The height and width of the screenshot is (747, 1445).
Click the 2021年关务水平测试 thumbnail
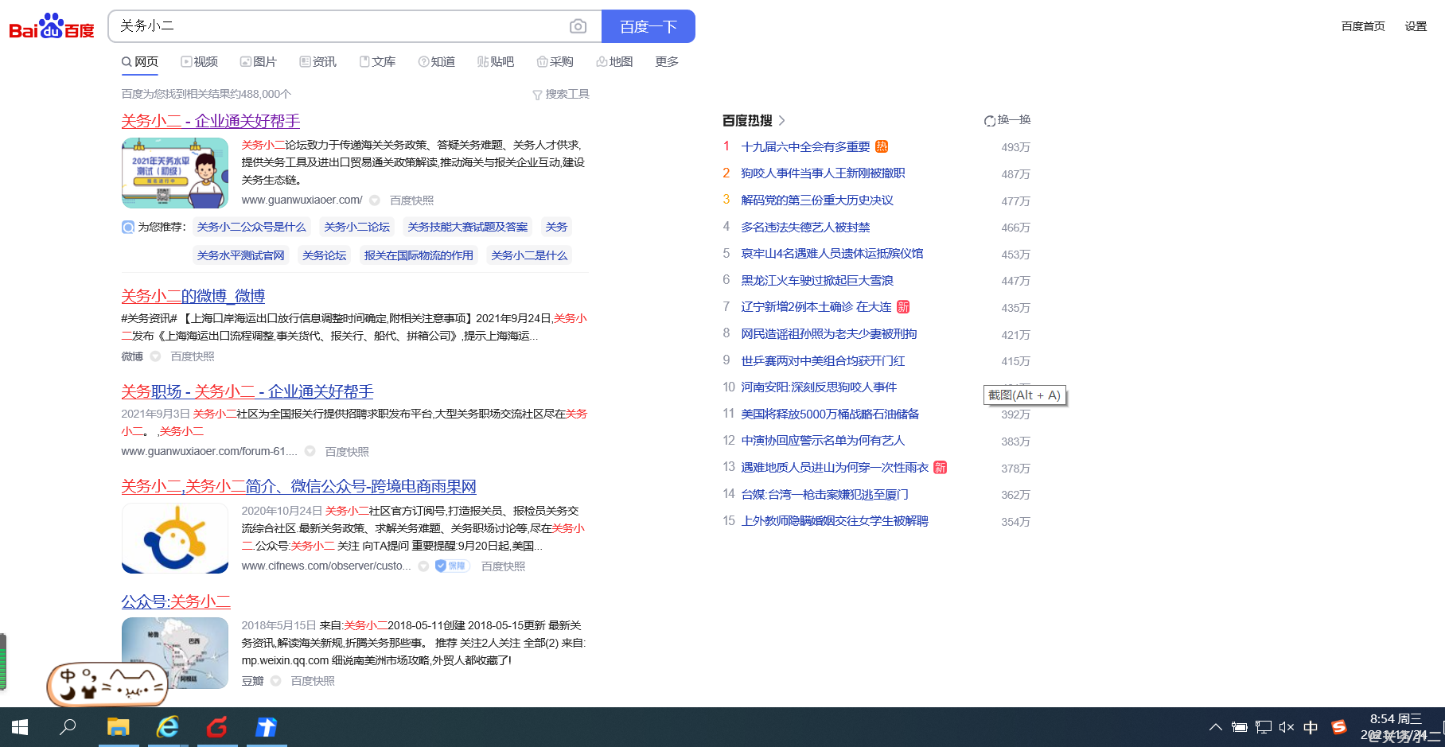(175, 173)
